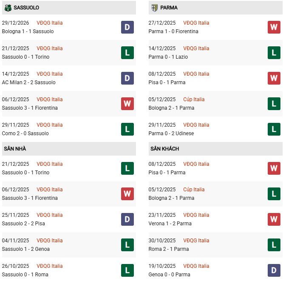Viewport: 283px width, 281px height.
Task: Click the L badge for Parma 0-1 Lazio
Action: click(x=274, y=53)
